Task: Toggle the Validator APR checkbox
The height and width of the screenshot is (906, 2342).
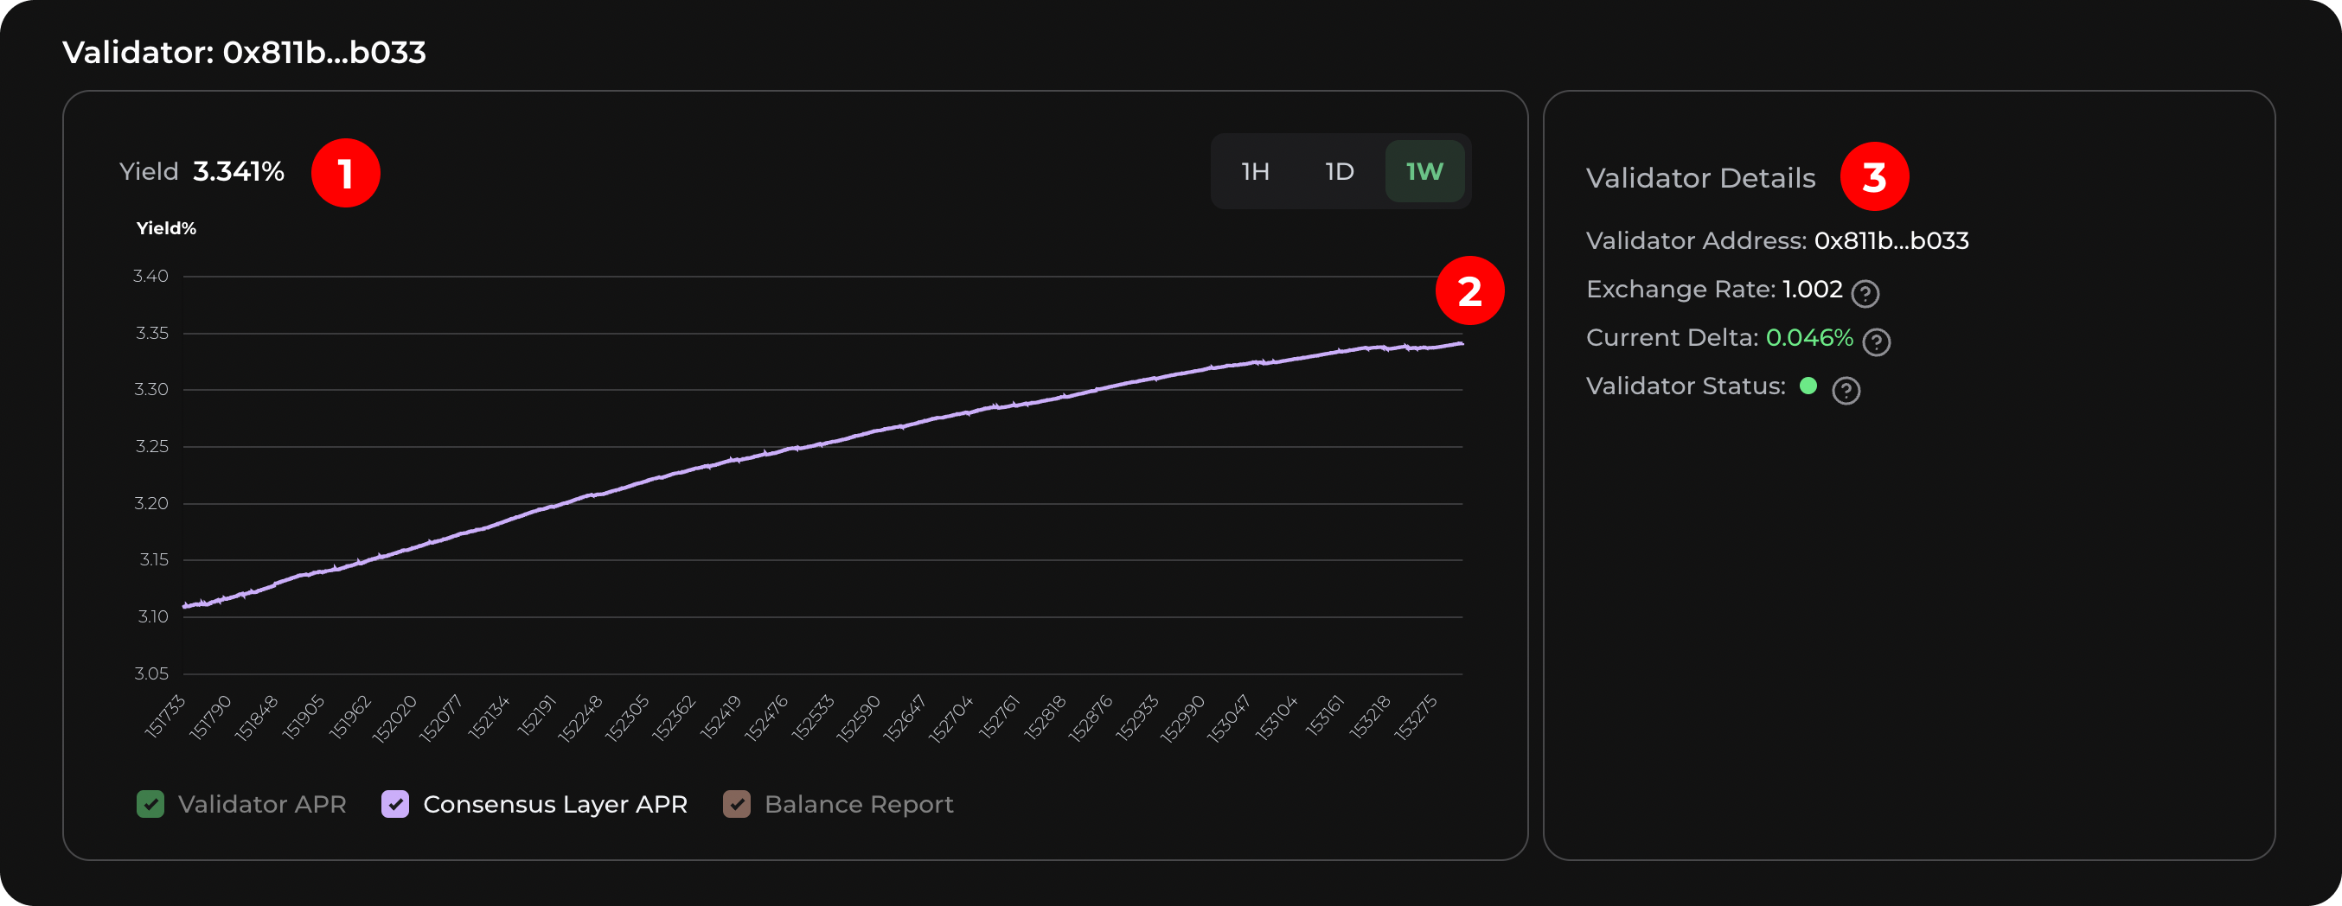Action: 150,804
